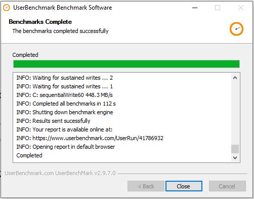This screenshot has width=254, height=199.
Task: Select the 'Completed all benchmarks in 112 s' line
Action: [66, 104]
